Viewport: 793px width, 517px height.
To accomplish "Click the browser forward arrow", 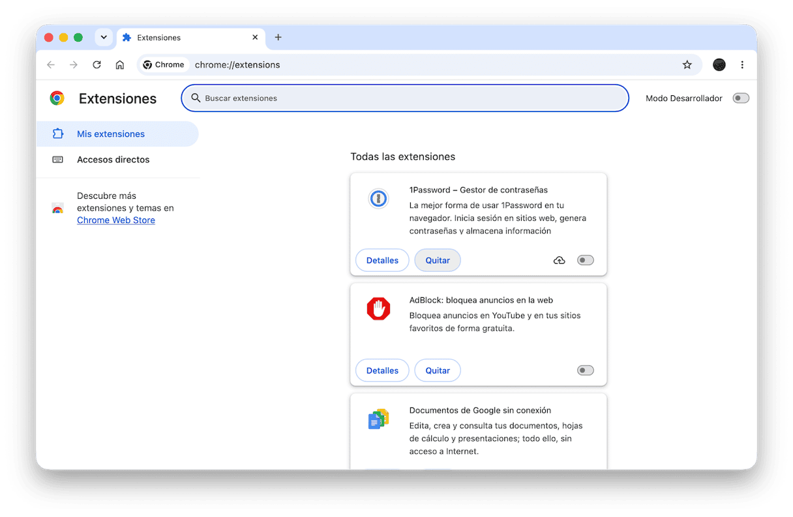I will tap(74, 65).
